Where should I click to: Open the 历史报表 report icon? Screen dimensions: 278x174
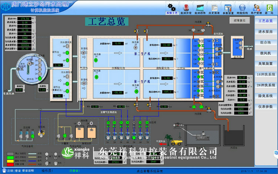coord(215,8)
